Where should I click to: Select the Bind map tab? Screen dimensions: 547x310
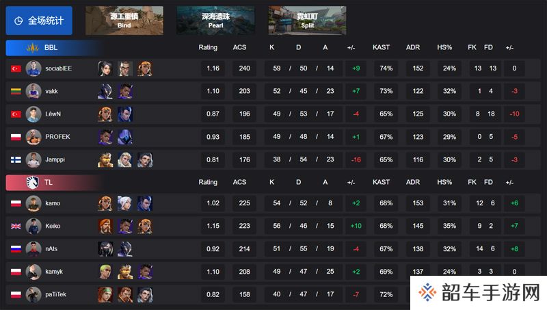click(x=124, y=21)
